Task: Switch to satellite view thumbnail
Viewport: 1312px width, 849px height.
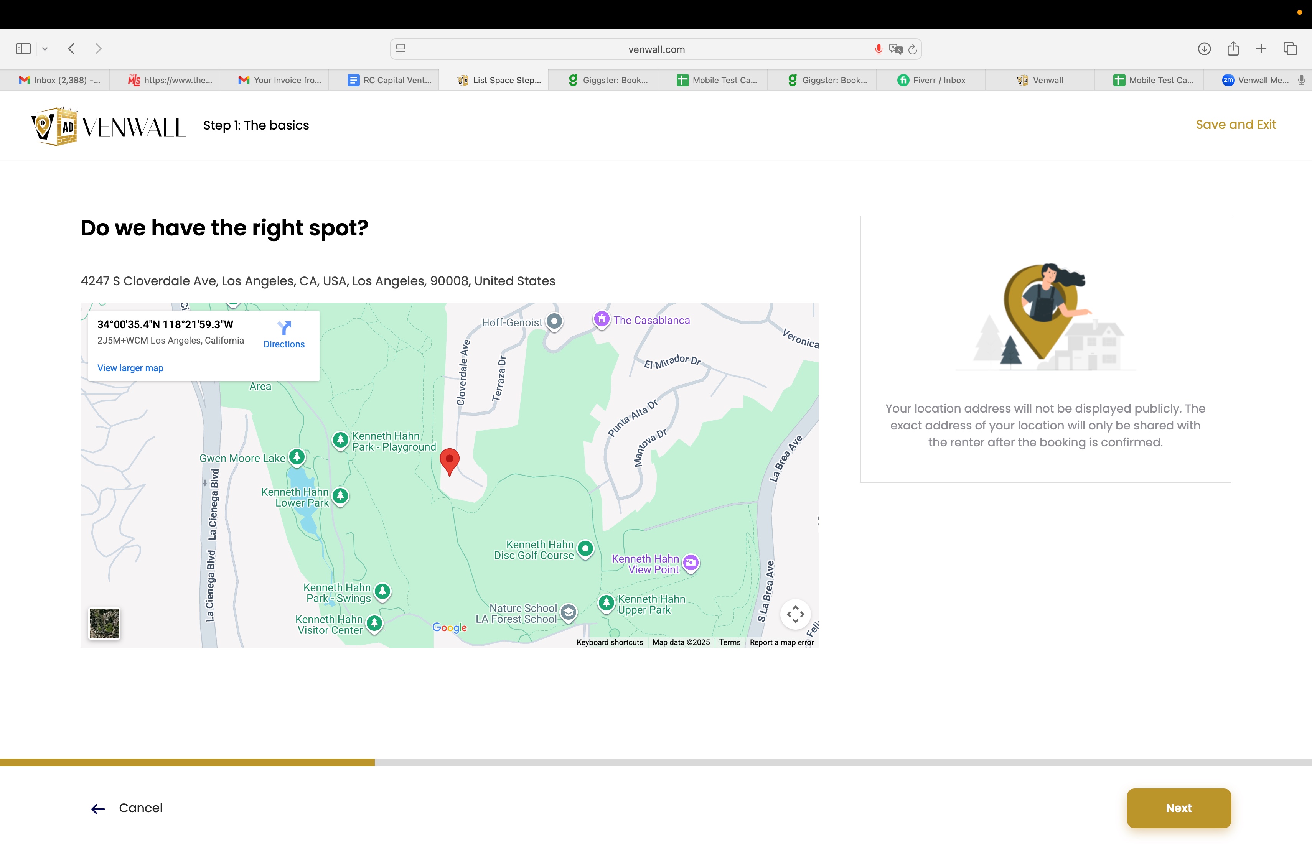Action: 104,623
